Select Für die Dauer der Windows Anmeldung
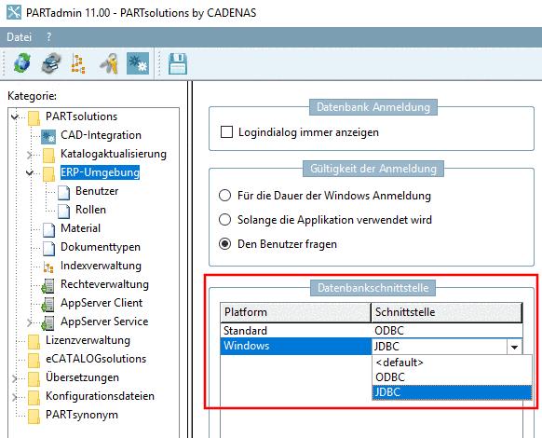The width and height of the screenshot is (542, 438). pyautogui.click(x=224, y=196)
